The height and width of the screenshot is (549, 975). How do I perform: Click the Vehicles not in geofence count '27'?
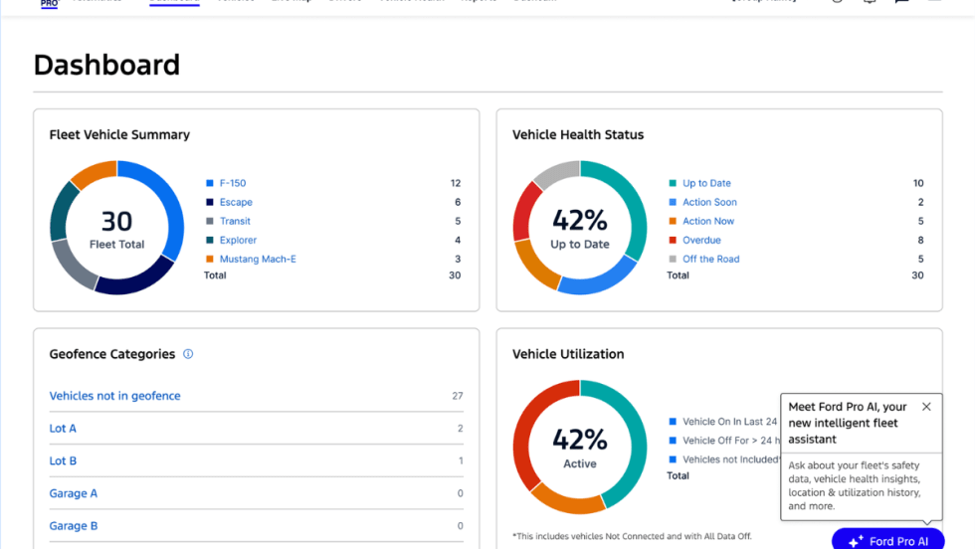[458, 396]
